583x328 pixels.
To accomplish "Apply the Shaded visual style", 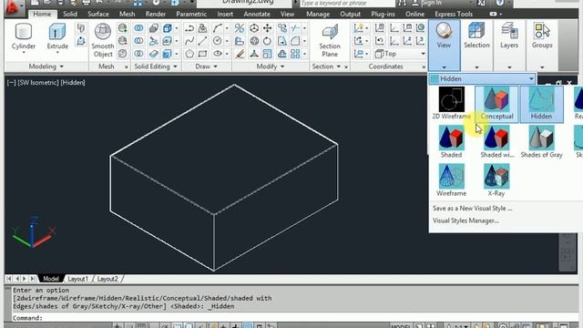I will (451, 142).
